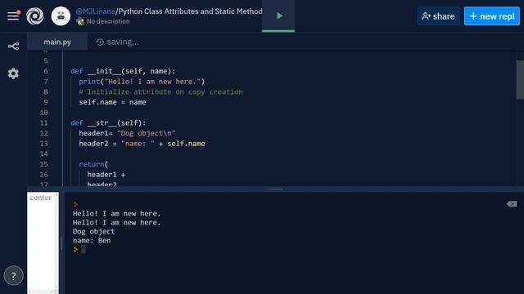Viewport: 524px width, 294px height.
Task: Open version control sidebar icon
Action: [x=13, y=47]
